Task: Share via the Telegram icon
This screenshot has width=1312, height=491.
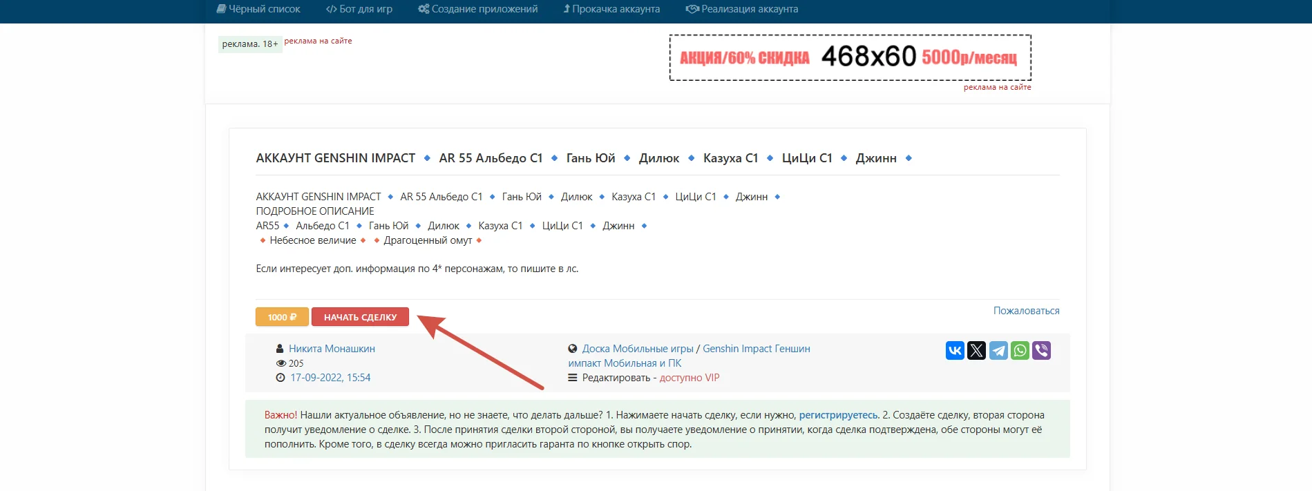Action: [x=998, y=351]
